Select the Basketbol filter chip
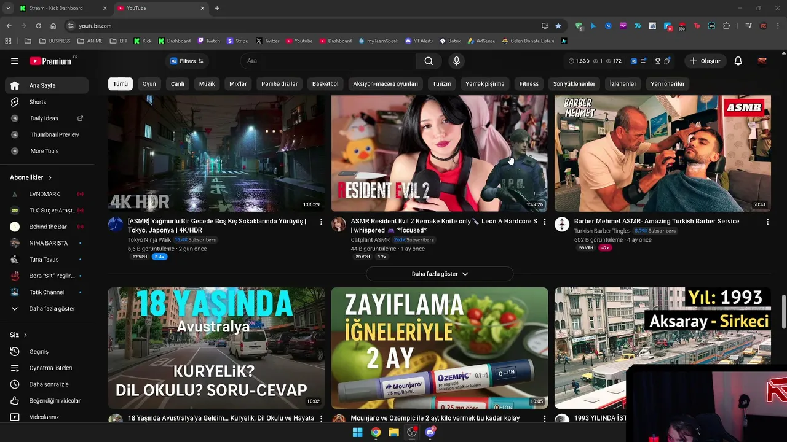 tap(325, 83)
